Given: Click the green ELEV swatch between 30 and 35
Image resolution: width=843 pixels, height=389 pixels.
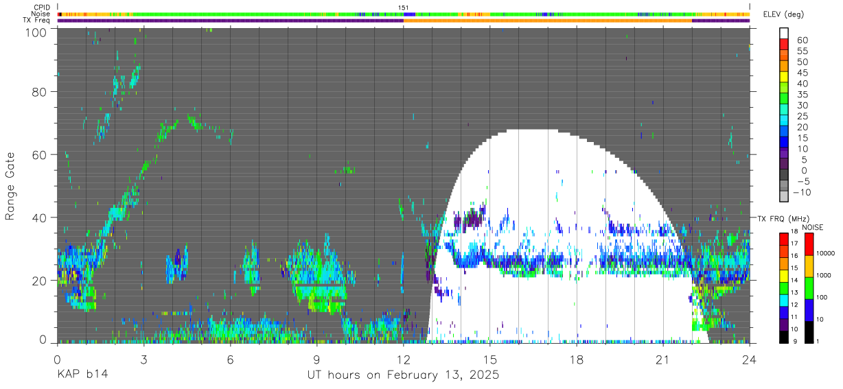Looking at the screenshot, I should [x=784, y=99].
